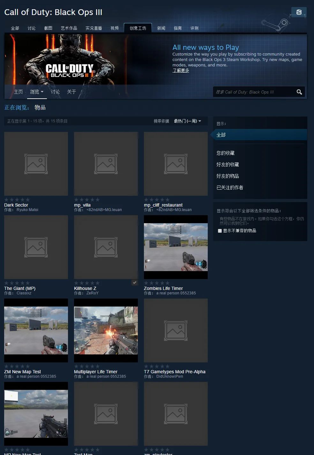
Task: View author DidUknowiPwn
Action: coord(170,376)
